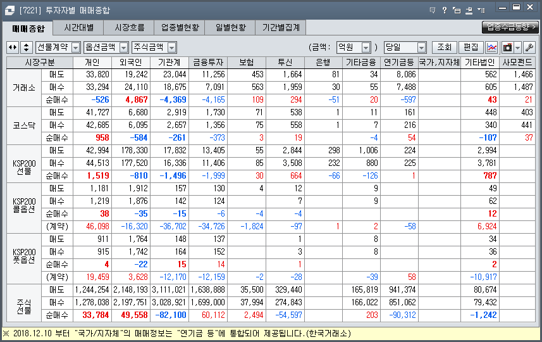Screen dimensions: 542x342
Task: Click the 콜옵션 contract value 46,098
Action: (98, 226)
